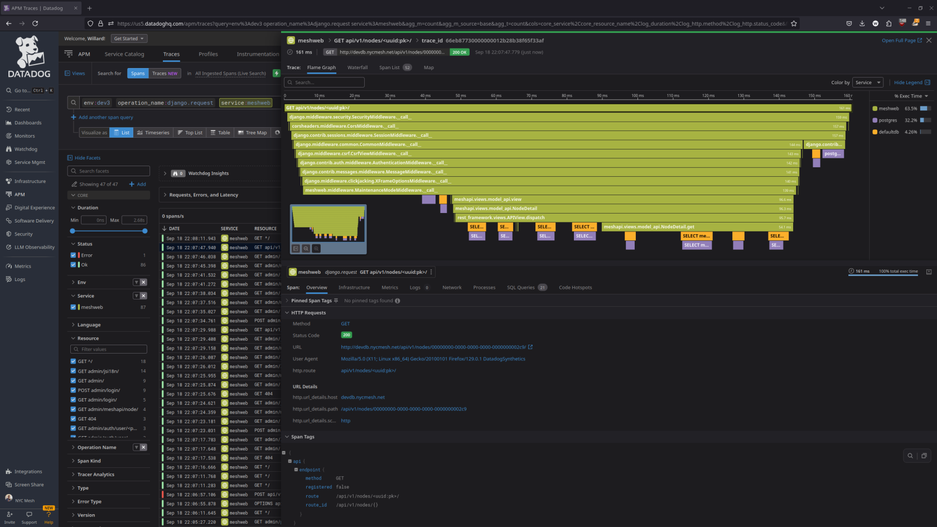Click the Hide Legend link

(912, 83)
